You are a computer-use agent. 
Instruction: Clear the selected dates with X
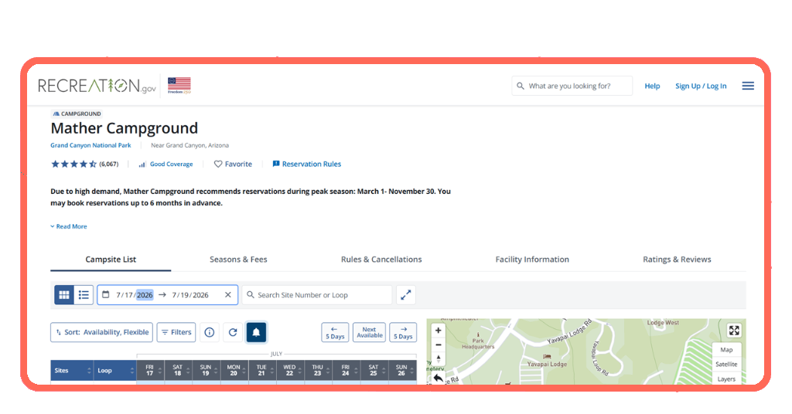pos(228,294)
